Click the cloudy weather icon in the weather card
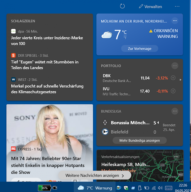 (x=107, y=35)
